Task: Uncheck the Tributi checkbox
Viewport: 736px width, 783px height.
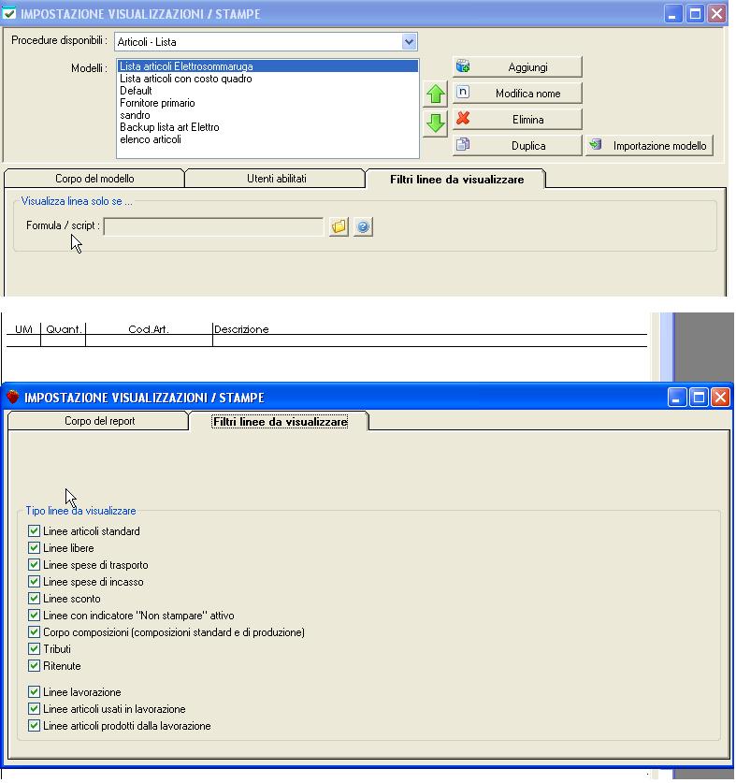Action: pyautogui.click(x=34, y=648)
